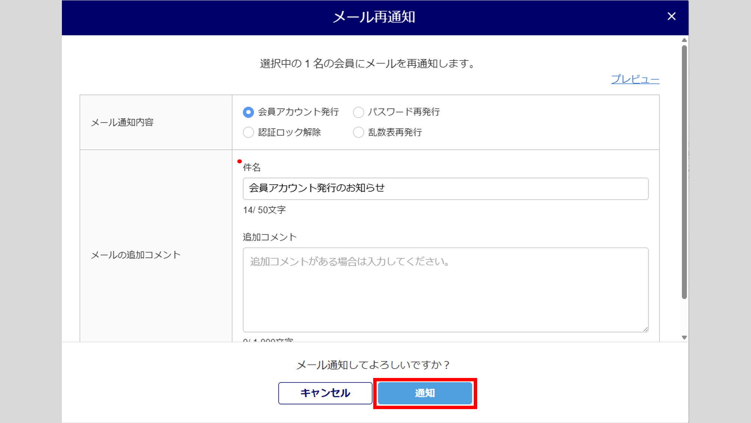Click the 14/50文字 character counter

pyautogui.click(x=264, y=210)
